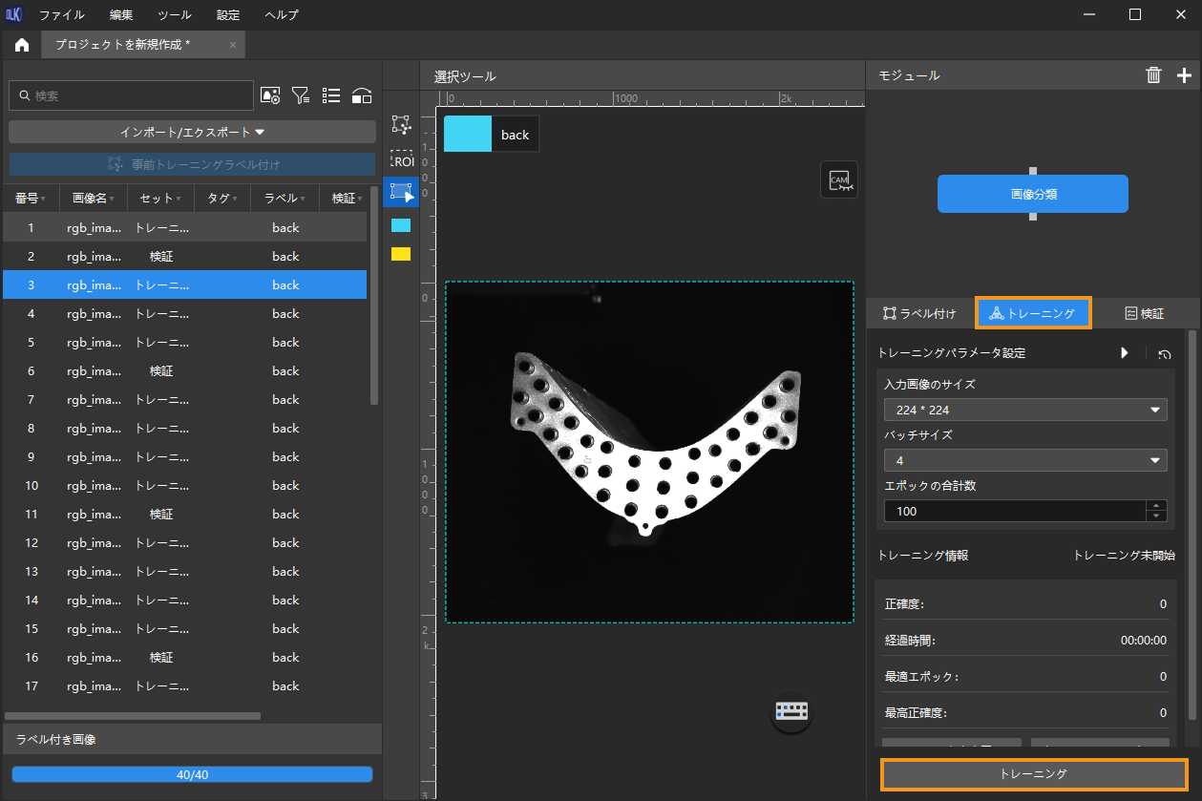
Task: Reset training parameters with the restore icon
Action: click(x=1165, y=353)
